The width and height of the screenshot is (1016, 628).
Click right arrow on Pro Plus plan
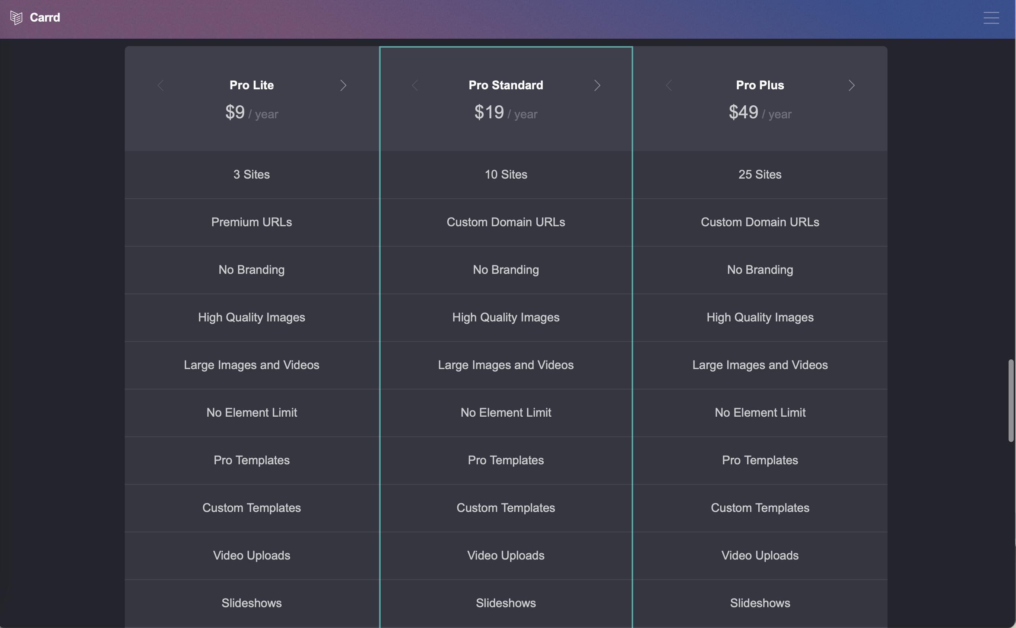851,86
